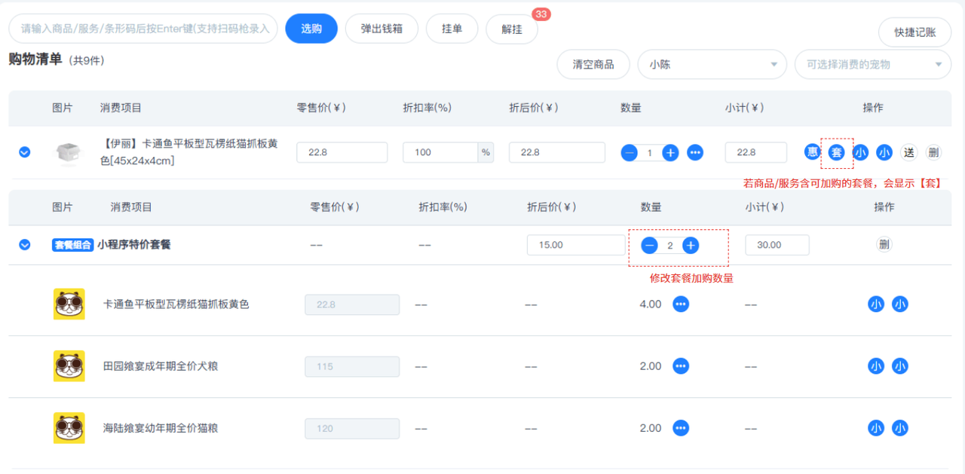This screenshot has height=474, width=965.
Task: Click the 田园飨宴成年期全价犬粮 product thumbnail
Action: 69,366
